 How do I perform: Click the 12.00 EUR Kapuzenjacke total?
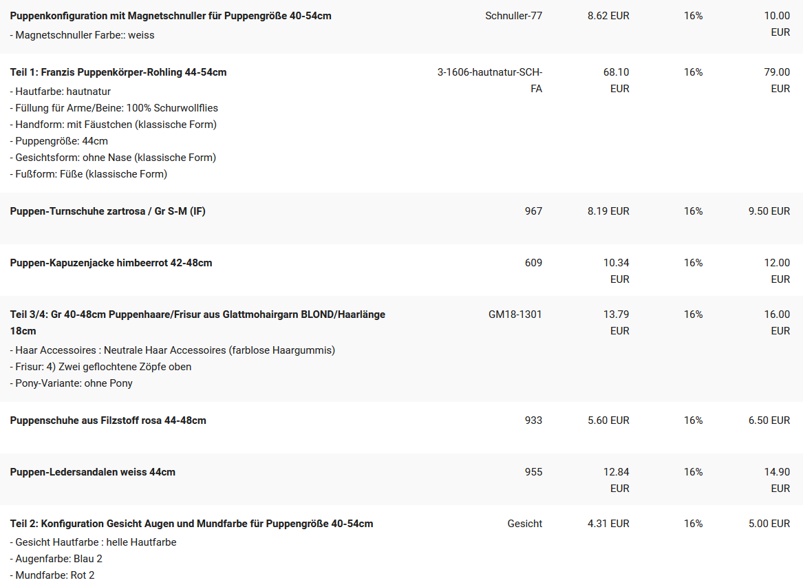coord(777,271)
